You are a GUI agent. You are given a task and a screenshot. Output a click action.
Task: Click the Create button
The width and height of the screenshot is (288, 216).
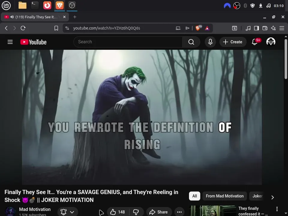[x=233, y=42]
